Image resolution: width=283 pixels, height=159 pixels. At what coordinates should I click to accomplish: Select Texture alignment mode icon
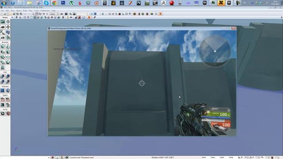tap(8, 27)
